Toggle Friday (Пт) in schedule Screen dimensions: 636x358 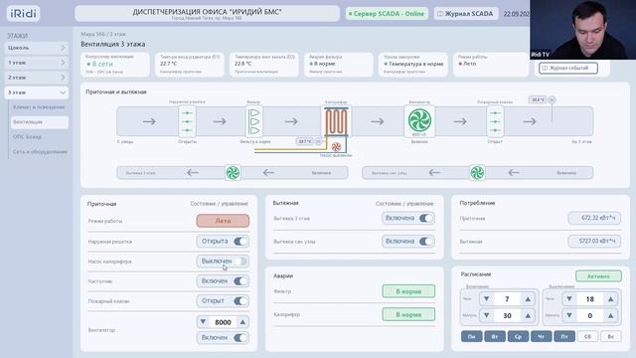564,336
